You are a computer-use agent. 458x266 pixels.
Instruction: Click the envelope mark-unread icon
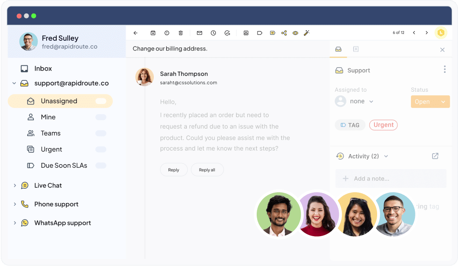pos(200,33)
